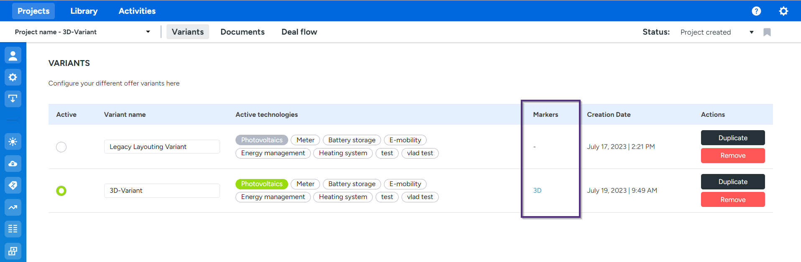Select the 3D-Variant active radio button
The height and width of the screenshot is (262, 801).
coord(61,191)
